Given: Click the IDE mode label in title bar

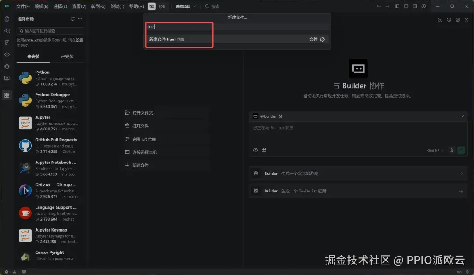Looking at the screenshot, I should click(x=162, y=6).
